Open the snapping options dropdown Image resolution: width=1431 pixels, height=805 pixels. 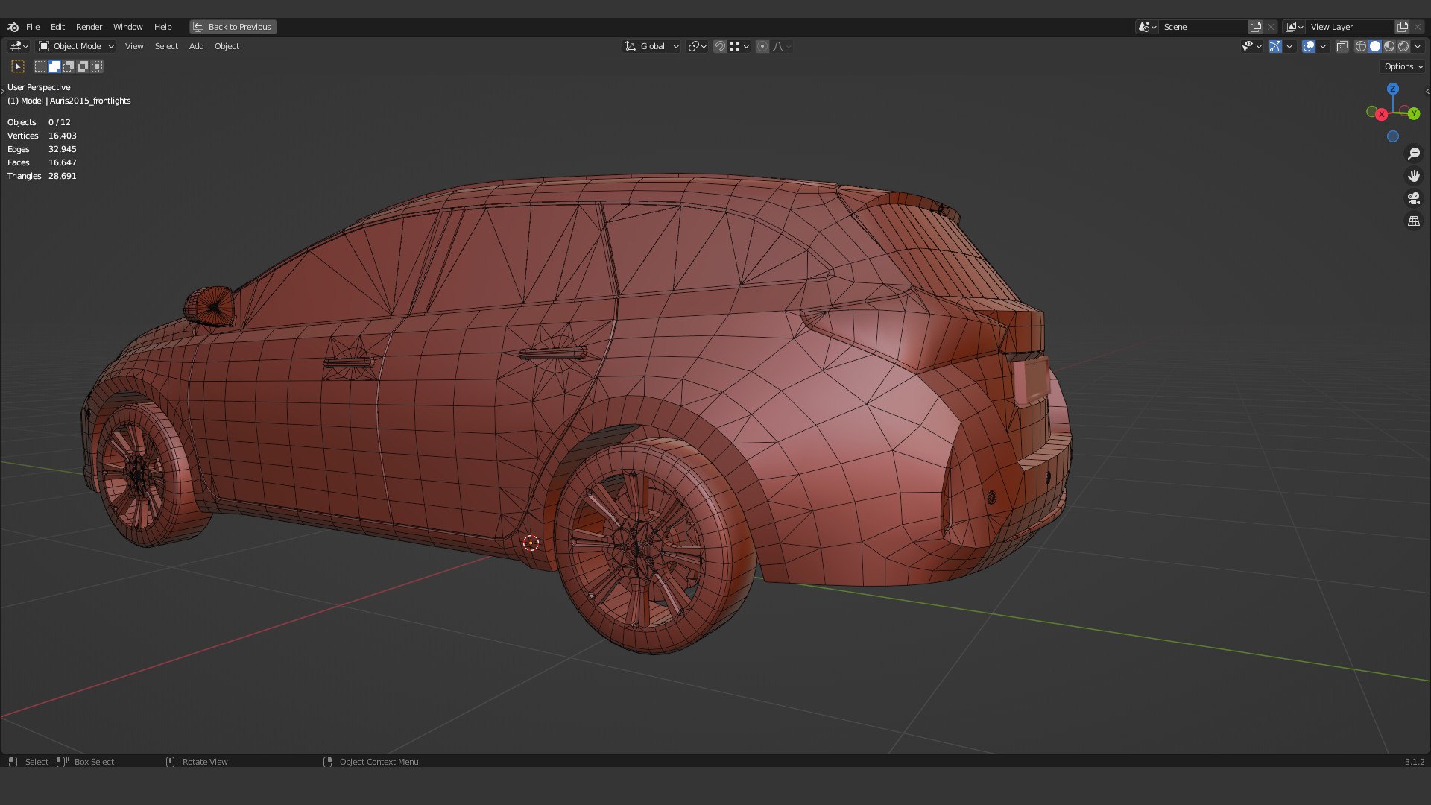[x=739, y=46]
